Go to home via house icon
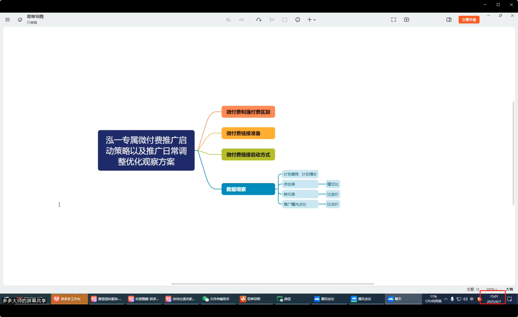This screenshot has width=518, height=317. coord(20,20)
